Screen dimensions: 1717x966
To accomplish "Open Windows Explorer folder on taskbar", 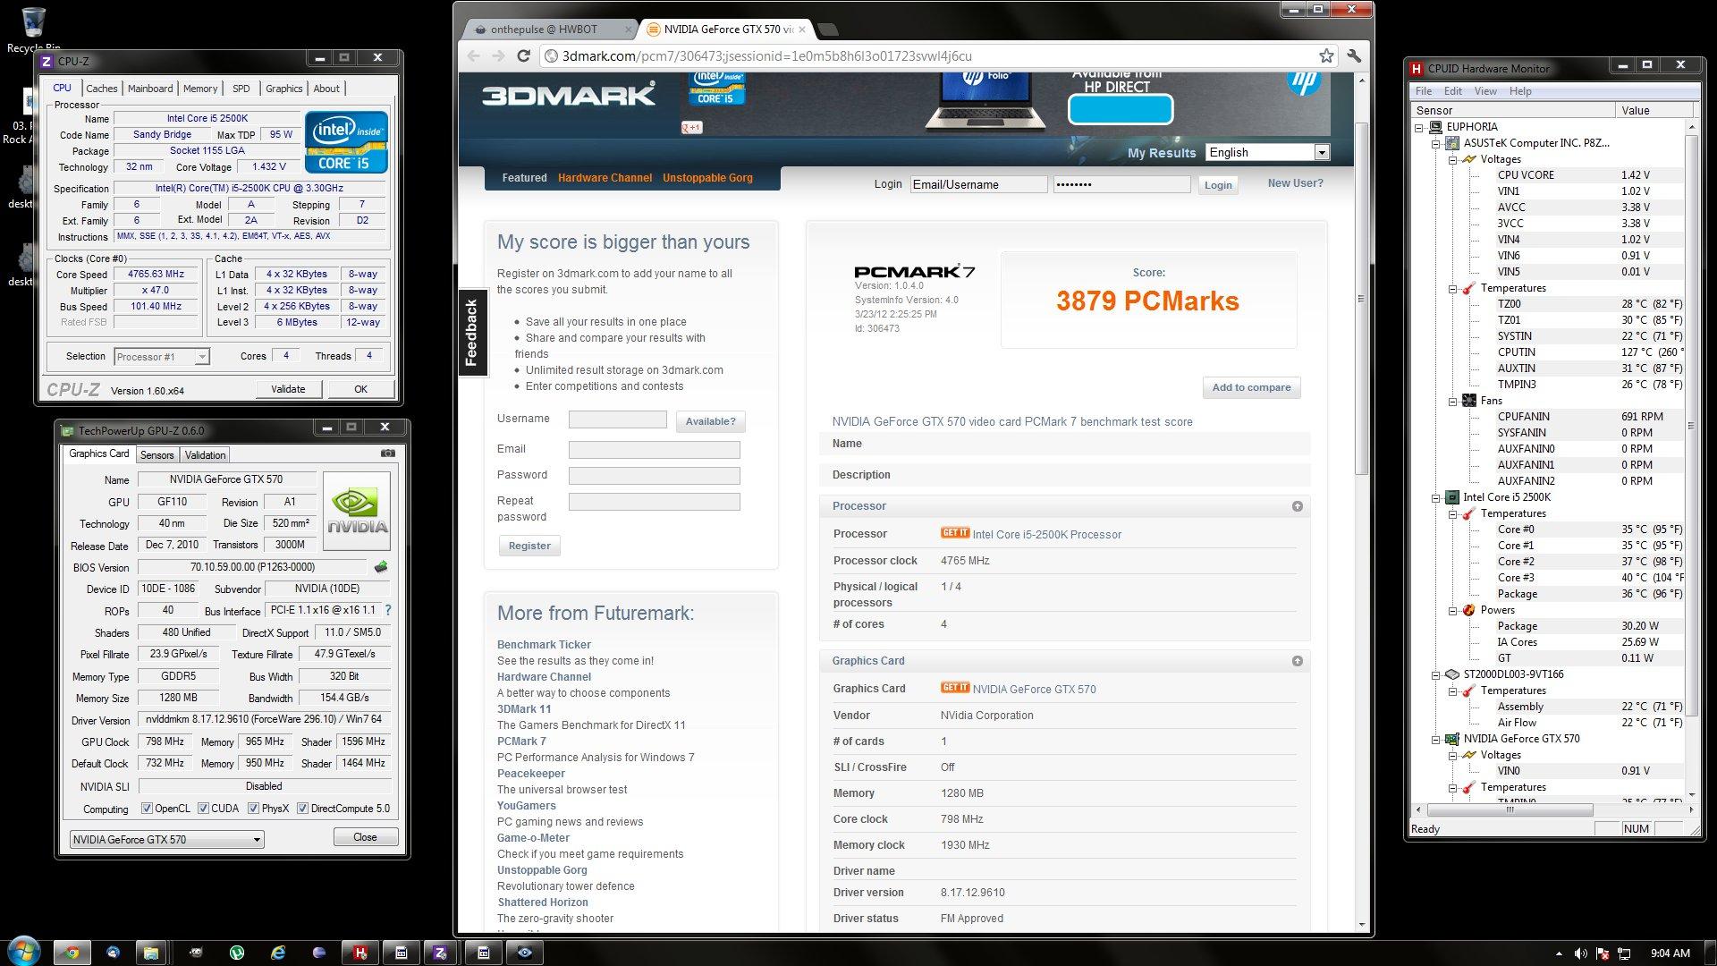I will (x=150, y=953).
